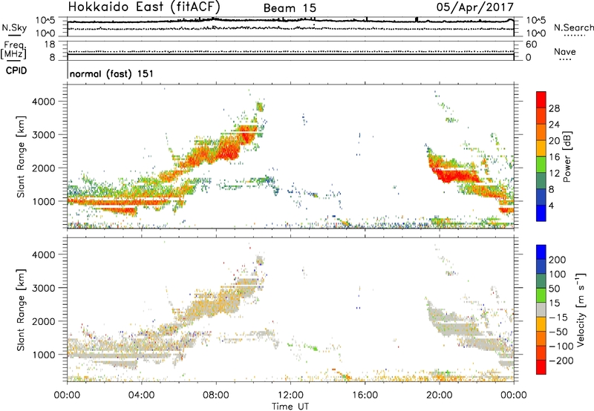Click the 'Time UT' axis label
The height and width of the screenshot is (411, 594).
coord(290,406)
